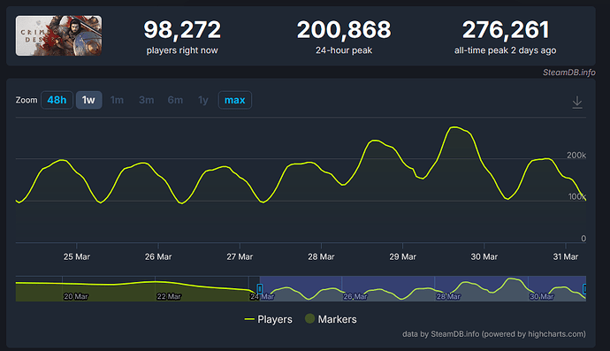
Task: Select the 1y zoom range
Action: click(x=202, y=100)
